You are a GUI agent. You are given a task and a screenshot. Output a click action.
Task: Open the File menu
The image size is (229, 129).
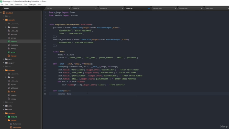point(2,4)
